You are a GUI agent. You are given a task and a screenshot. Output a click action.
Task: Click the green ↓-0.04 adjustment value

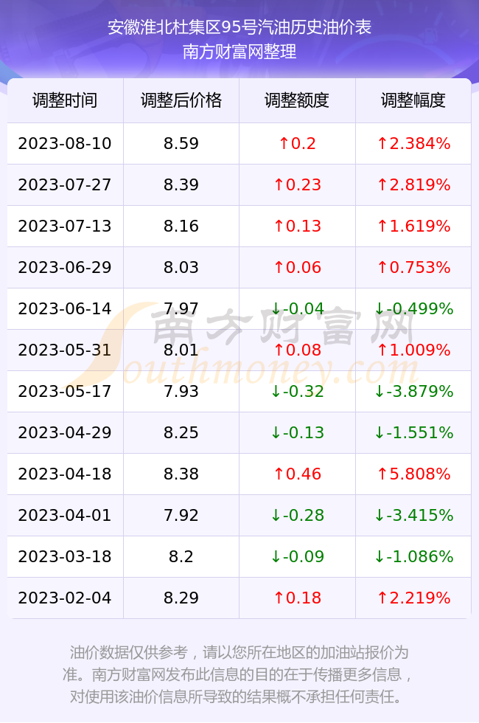click(x=297, y=308)
